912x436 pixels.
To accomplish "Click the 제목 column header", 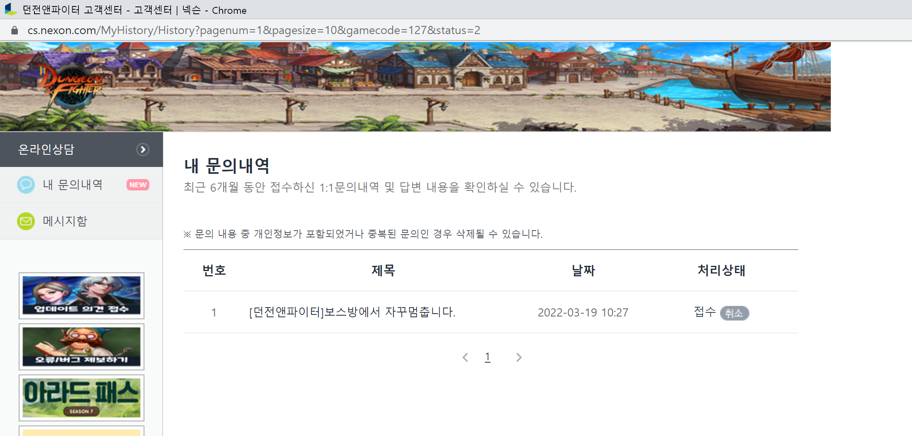I will [383, 270].
